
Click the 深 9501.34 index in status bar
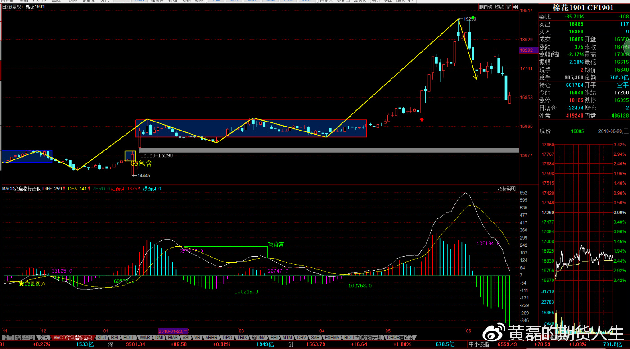coord(127,344)
